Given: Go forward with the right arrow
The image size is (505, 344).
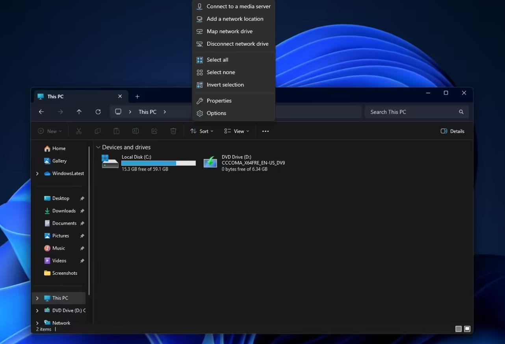Looking at the screenshot, I should [x=60, y=112].
